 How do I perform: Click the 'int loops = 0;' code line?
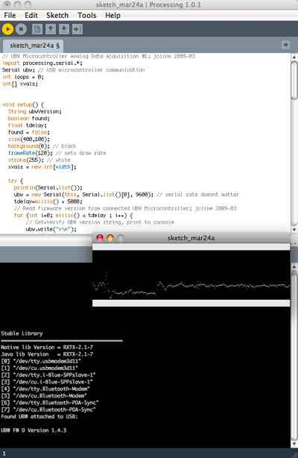[23, 77]
